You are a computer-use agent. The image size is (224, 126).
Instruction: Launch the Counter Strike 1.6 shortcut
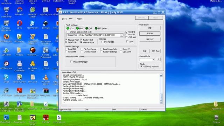[x=6, y=104]
